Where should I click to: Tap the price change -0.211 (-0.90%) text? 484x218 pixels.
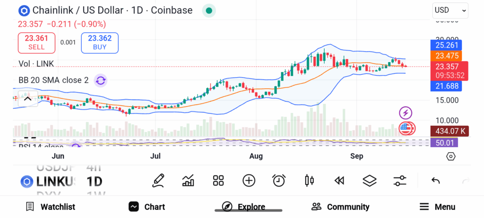pos(76,24)
